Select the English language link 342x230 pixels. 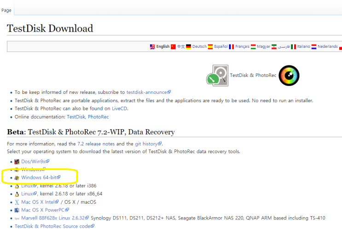[162, 46]
